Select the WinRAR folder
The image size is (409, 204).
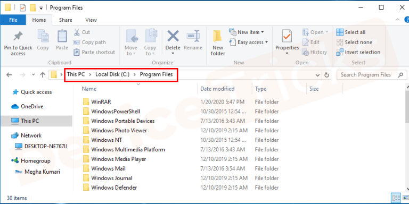point(97,102)
